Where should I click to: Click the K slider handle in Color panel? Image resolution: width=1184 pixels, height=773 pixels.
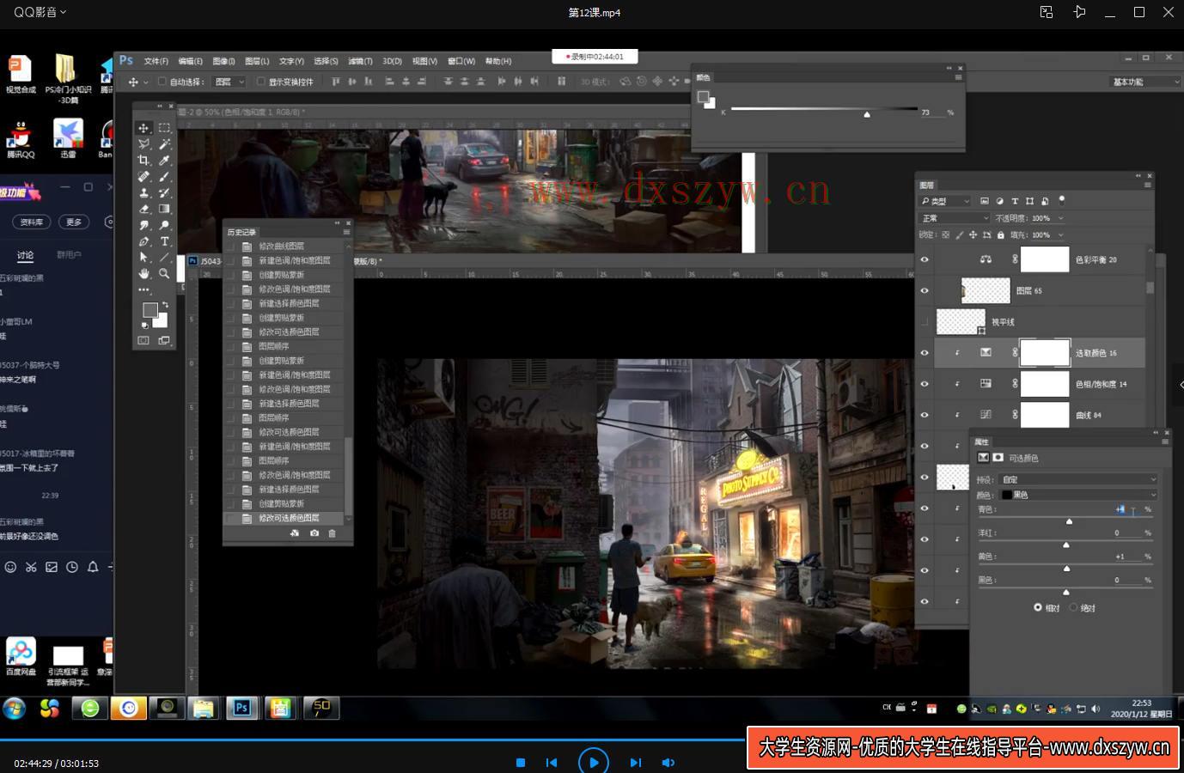[867, 114]
